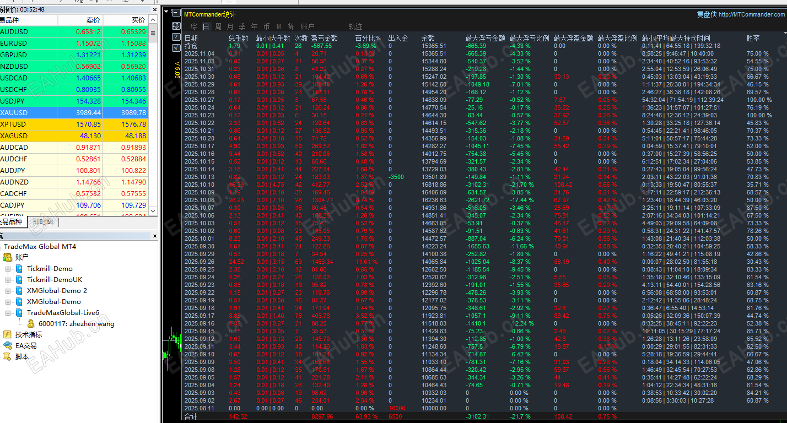Click the MTCommander统计 panel title

210,15
